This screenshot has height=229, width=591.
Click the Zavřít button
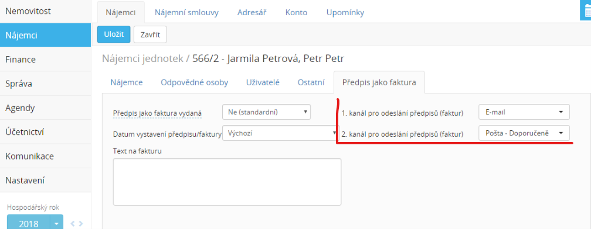click(x=150, y=34)
